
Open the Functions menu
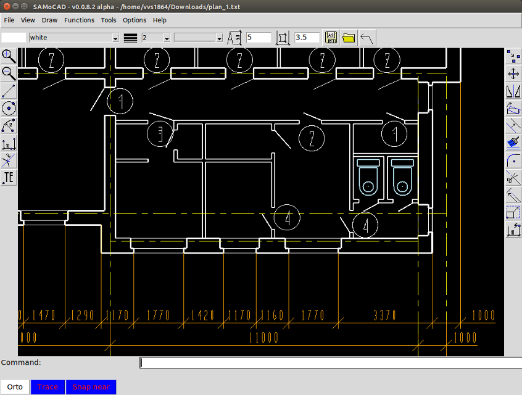(79, 20)
